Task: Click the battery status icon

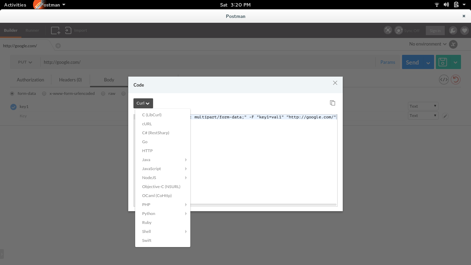Action: (456, 5)
